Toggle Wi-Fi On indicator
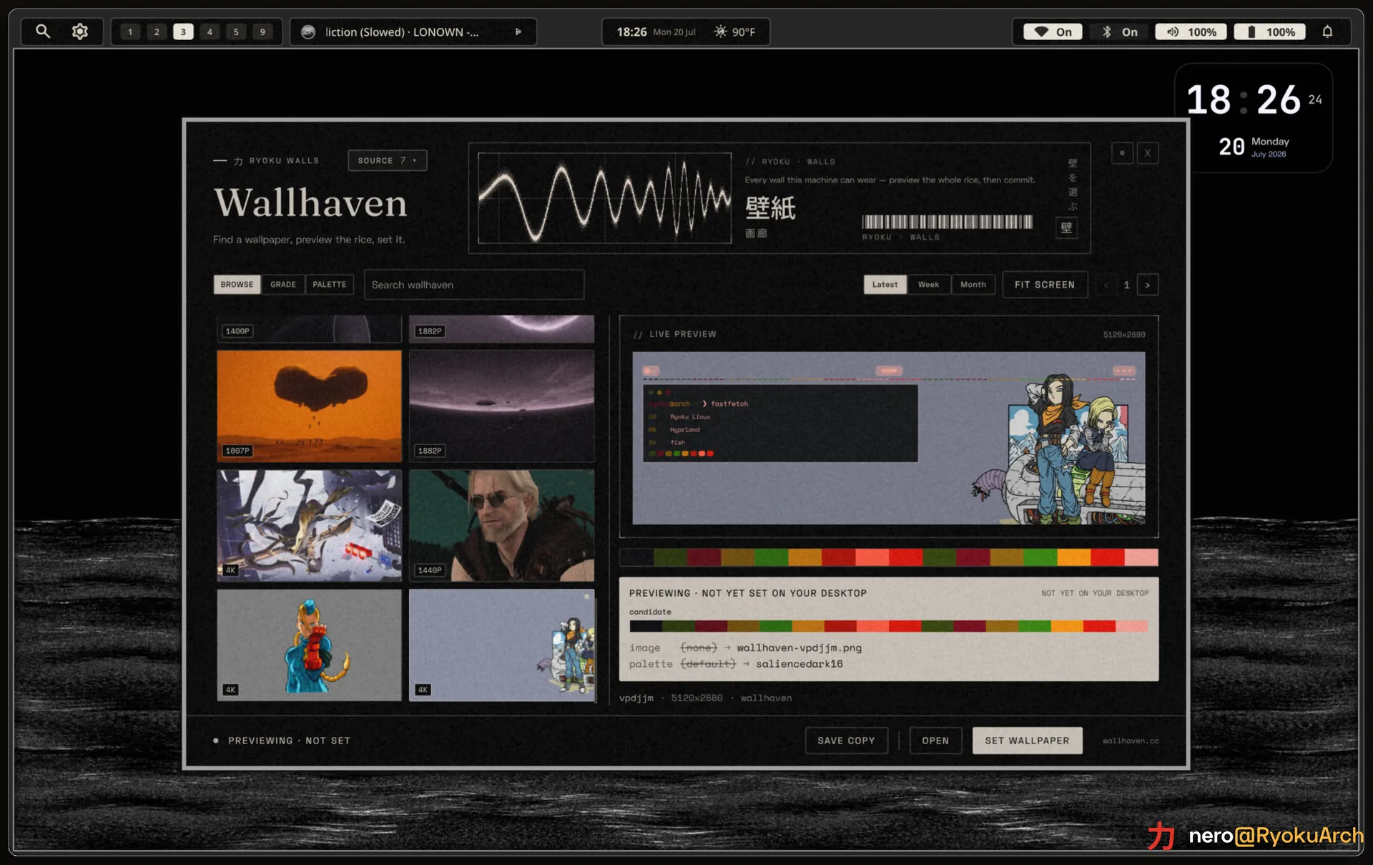This screenshot has width=1373, height=865. [x=1053, y=32]
